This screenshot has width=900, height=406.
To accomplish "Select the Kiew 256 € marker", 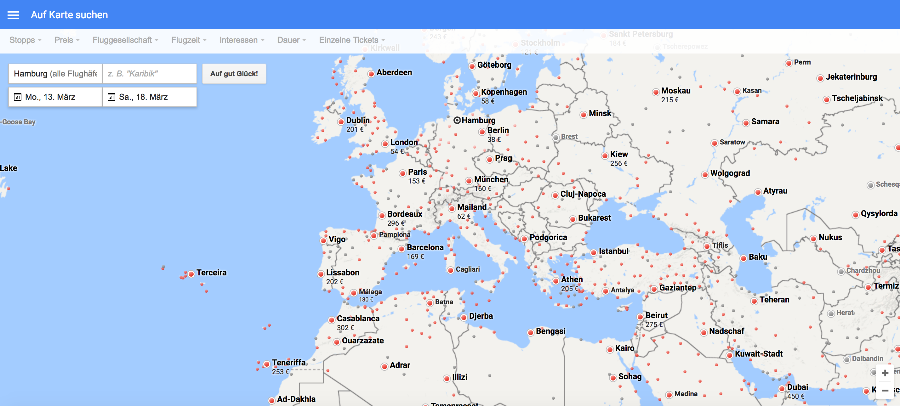I will tap(605, 156).
